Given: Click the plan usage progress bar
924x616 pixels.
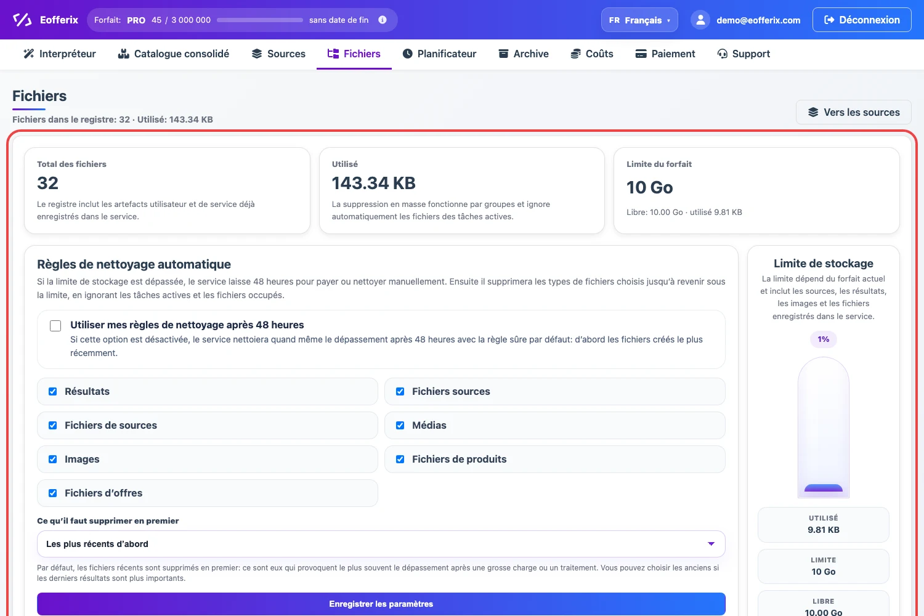Looking at the screenshot, I should click(x=260, y=20).
